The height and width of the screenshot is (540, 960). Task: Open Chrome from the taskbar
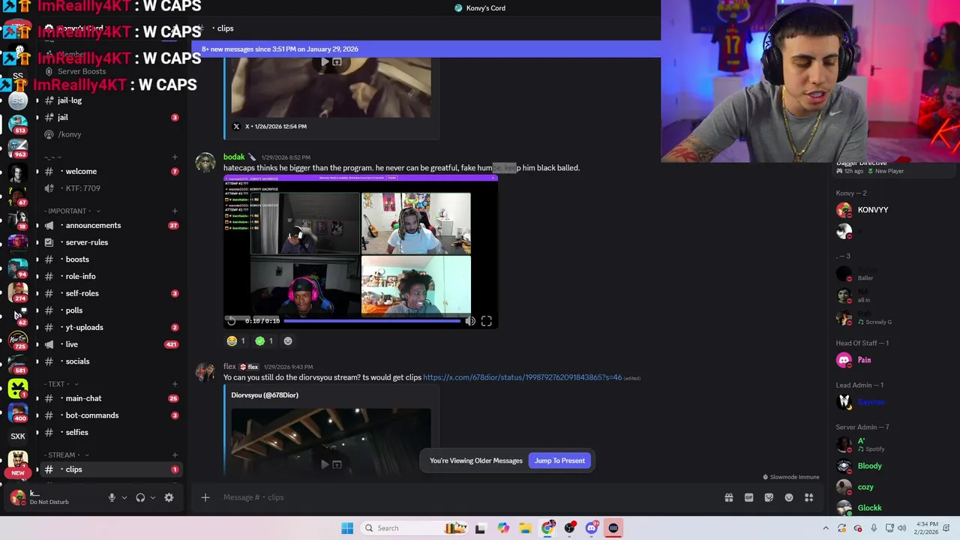[548, 528]
